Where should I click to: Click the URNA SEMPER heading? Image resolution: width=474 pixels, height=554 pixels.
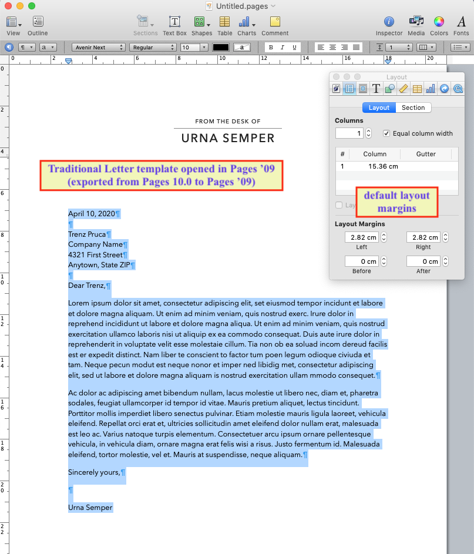228,138
